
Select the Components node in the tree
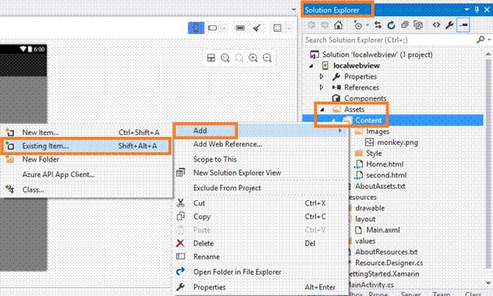[x=365, y=98]
